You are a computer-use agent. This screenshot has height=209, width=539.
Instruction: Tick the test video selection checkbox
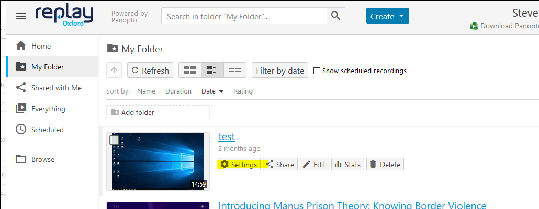click(114, 140)
